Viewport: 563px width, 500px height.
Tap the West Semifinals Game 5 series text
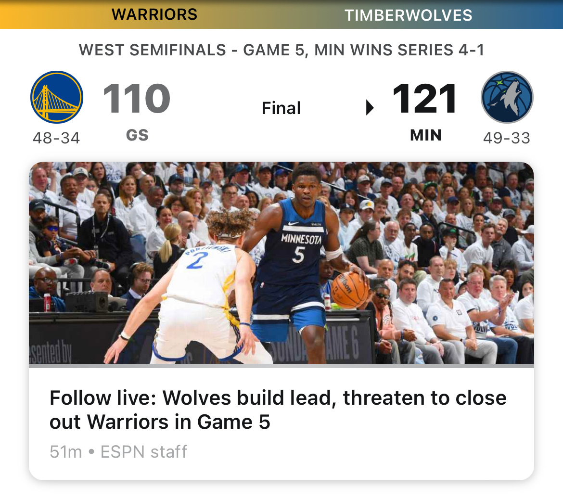tap(281, 50)
